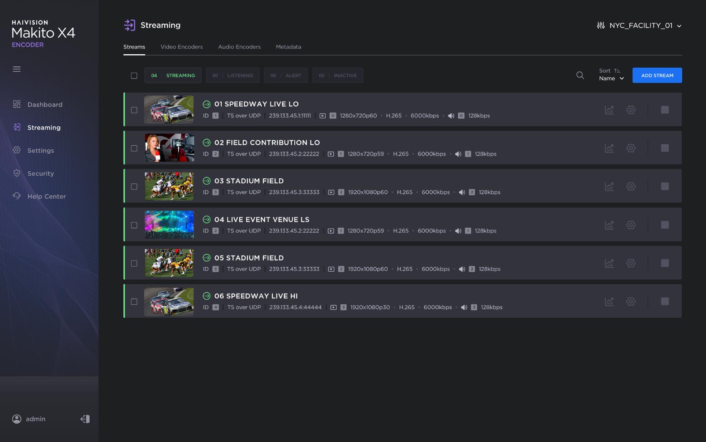The width and height of the screenshot is (706, 442).
Task: Click the search magnifier icon
Action: point(580,75)
